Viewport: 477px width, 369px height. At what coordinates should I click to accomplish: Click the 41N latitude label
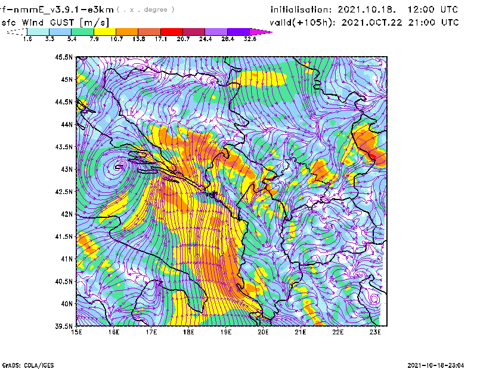coord(67,259)
